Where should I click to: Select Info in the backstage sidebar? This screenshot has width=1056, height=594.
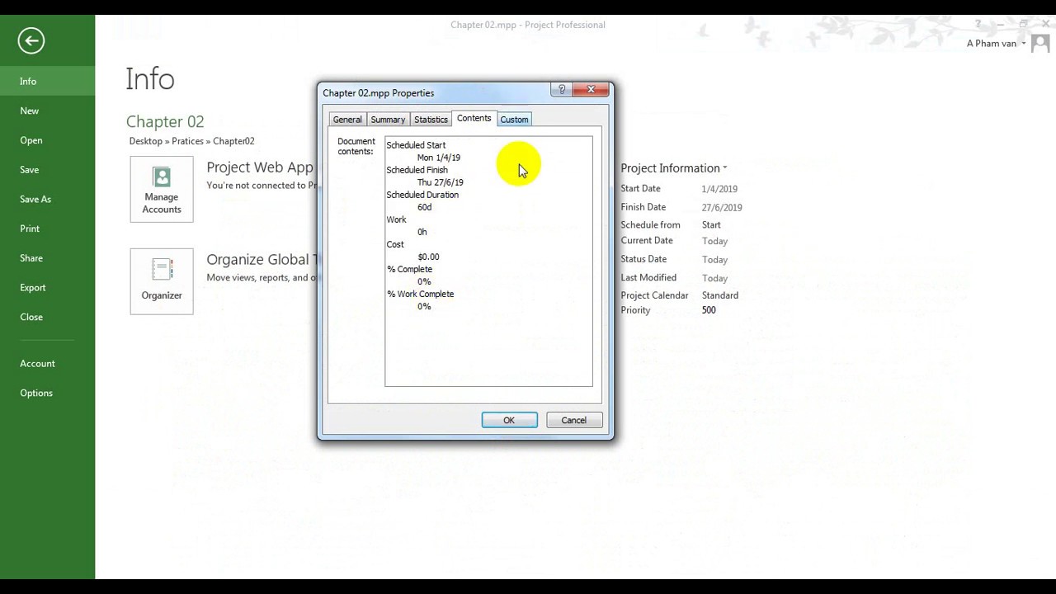pyautogui.click(x=48, y=82)
